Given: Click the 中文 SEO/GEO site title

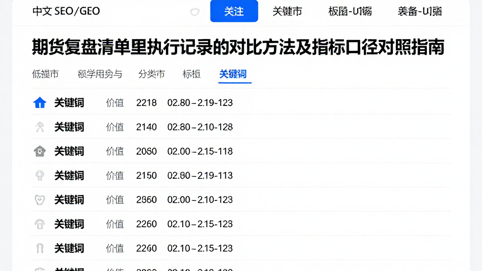Looking at the screenshot, I should pyautogui.click(x=66, y=11).
